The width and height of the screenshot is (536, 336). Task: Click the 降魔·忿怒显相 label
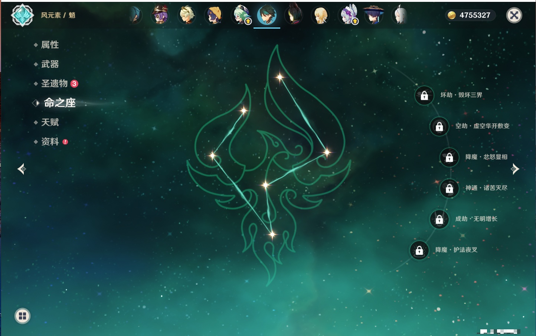[486, 157]
